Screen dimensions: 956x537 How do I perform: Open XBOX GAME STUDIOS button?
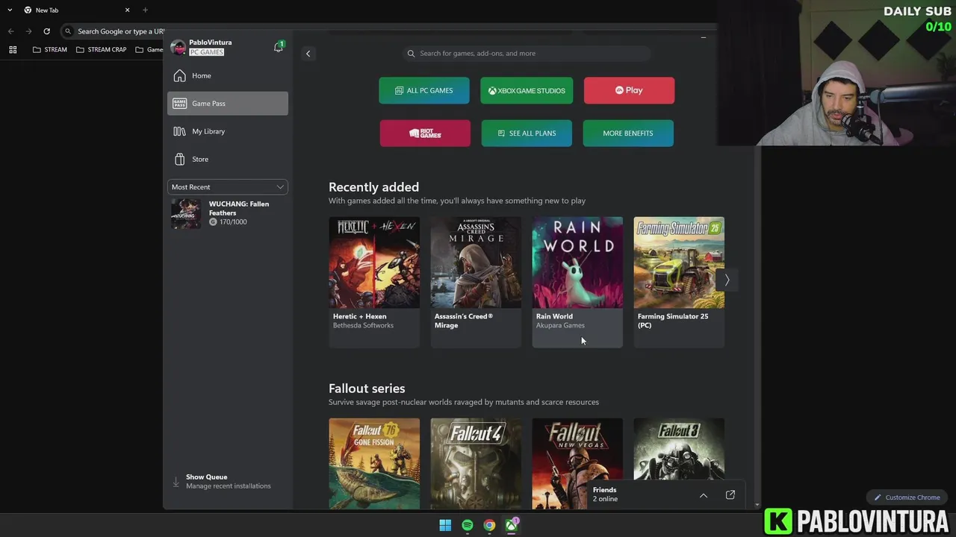click(x=527, y=90)
